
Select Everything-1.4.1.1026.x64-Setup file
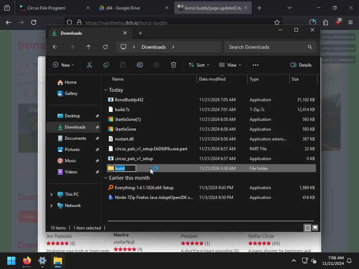point(211,188)
